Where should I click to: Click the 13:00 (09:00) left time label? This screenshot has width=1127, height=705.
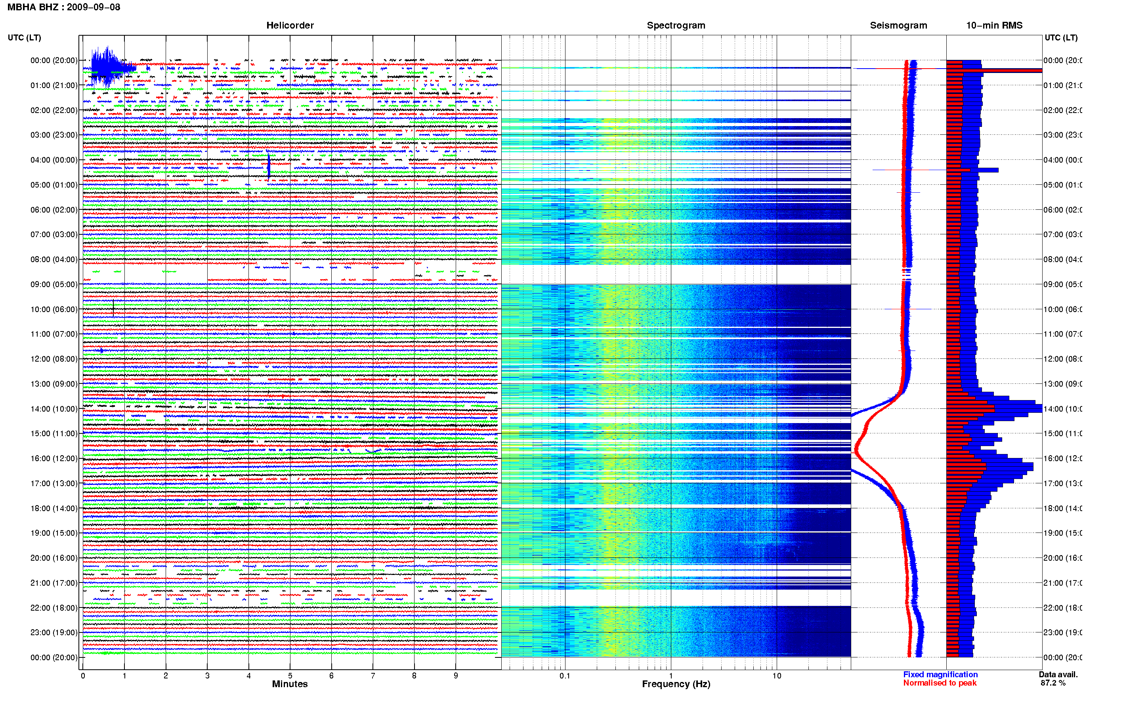pyautogui.click(x=54, y=384)
